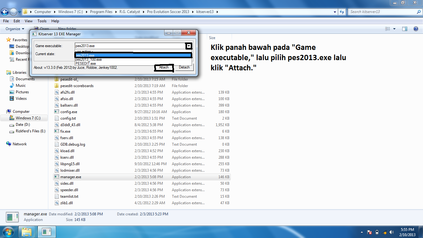Screen dimensions: 423x238
Task: Open the Edit menu
Action: (x=17, y=21)
